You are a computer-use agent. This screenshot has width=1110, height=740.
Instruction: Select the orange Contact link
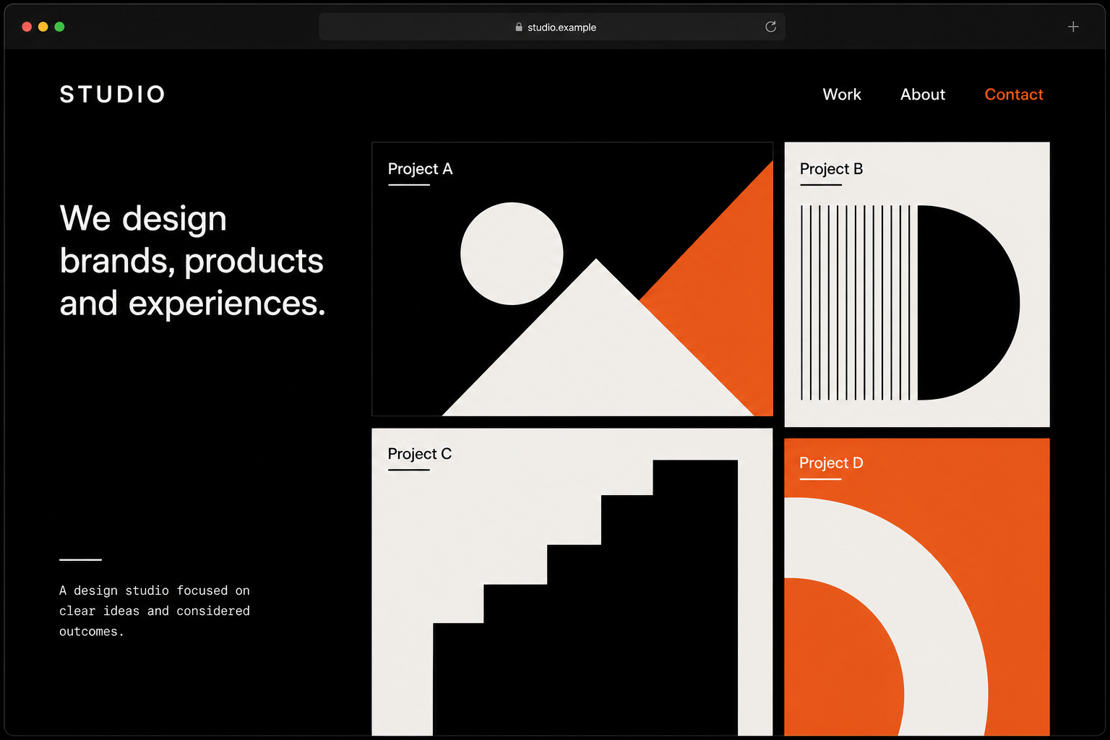(1014, 95)
